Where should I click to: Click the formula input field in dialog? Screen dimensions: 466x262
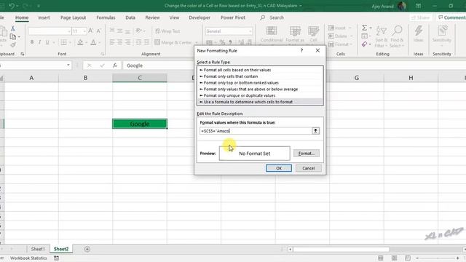256,131
